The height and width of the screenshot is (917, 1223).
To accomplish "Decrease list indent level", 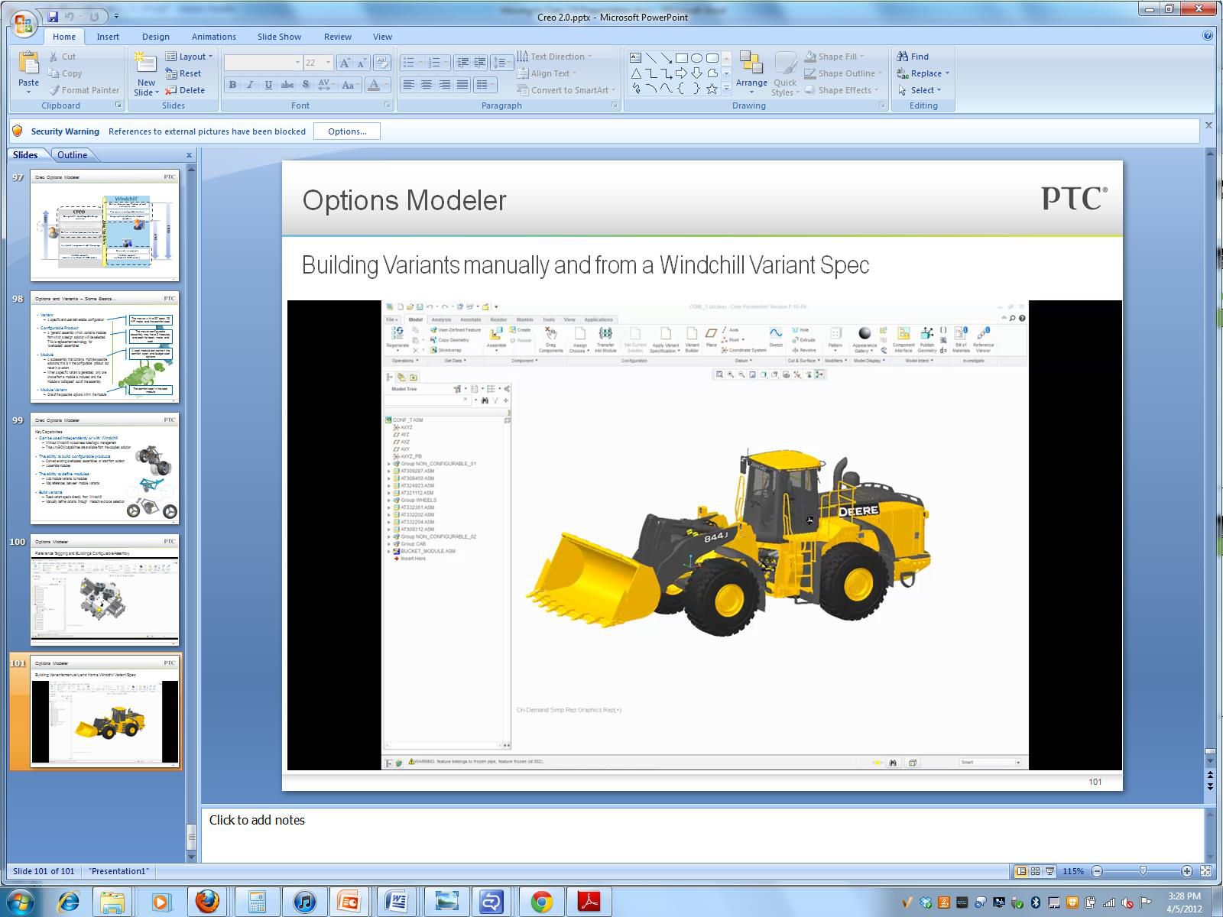I will tap(462, 63).
